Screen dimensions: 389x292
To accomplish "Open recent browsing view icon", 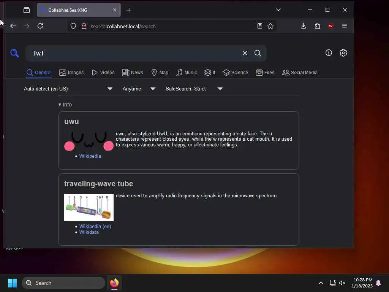I will (27, 10).
